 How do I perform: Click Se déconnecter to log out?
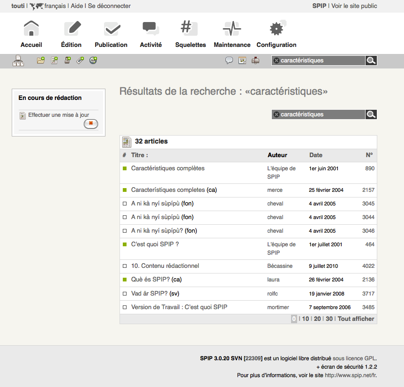pyautogui.click(x=109, y=6)
